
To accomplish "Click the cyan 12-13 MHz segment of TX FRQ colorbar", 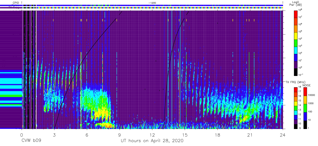I will 296,113.
